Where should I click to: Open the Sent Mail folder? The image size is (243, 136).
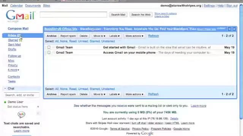(x=14, y=45)
